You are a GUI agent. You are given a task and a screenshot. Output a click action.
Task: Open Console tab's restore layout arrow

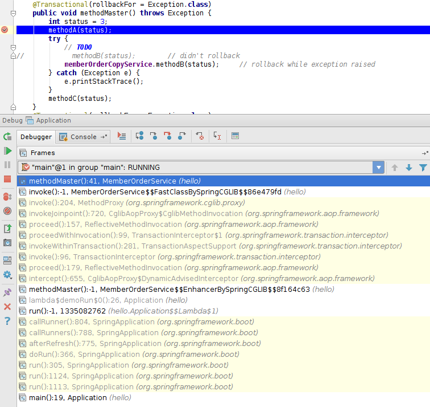(x=104, y=137)
